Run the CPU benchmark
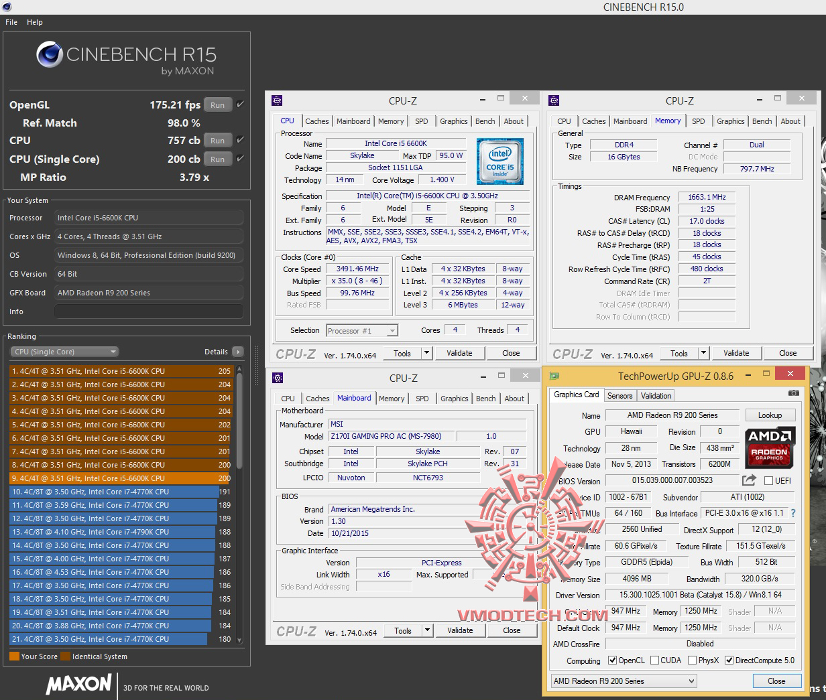Image resolution: width=826 pixels, height=700 pixels. coord(218,140)
